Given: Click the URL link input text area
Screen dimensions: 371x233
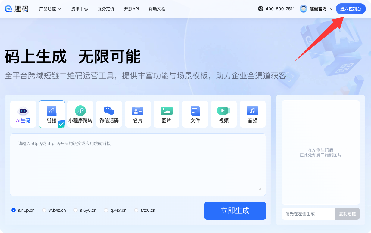Looking at the screenshot, I should tap(138, 165).
